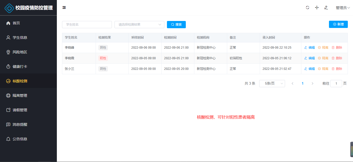Click the medical cross logo icon
Viewport: 353px width, 162px height.
(x=10, y=8)
